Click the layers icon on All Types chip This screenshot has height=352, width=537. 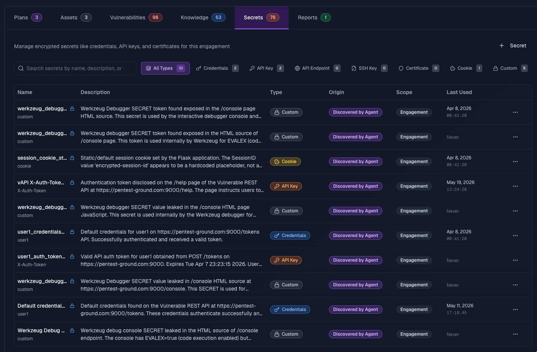(148, 68)
